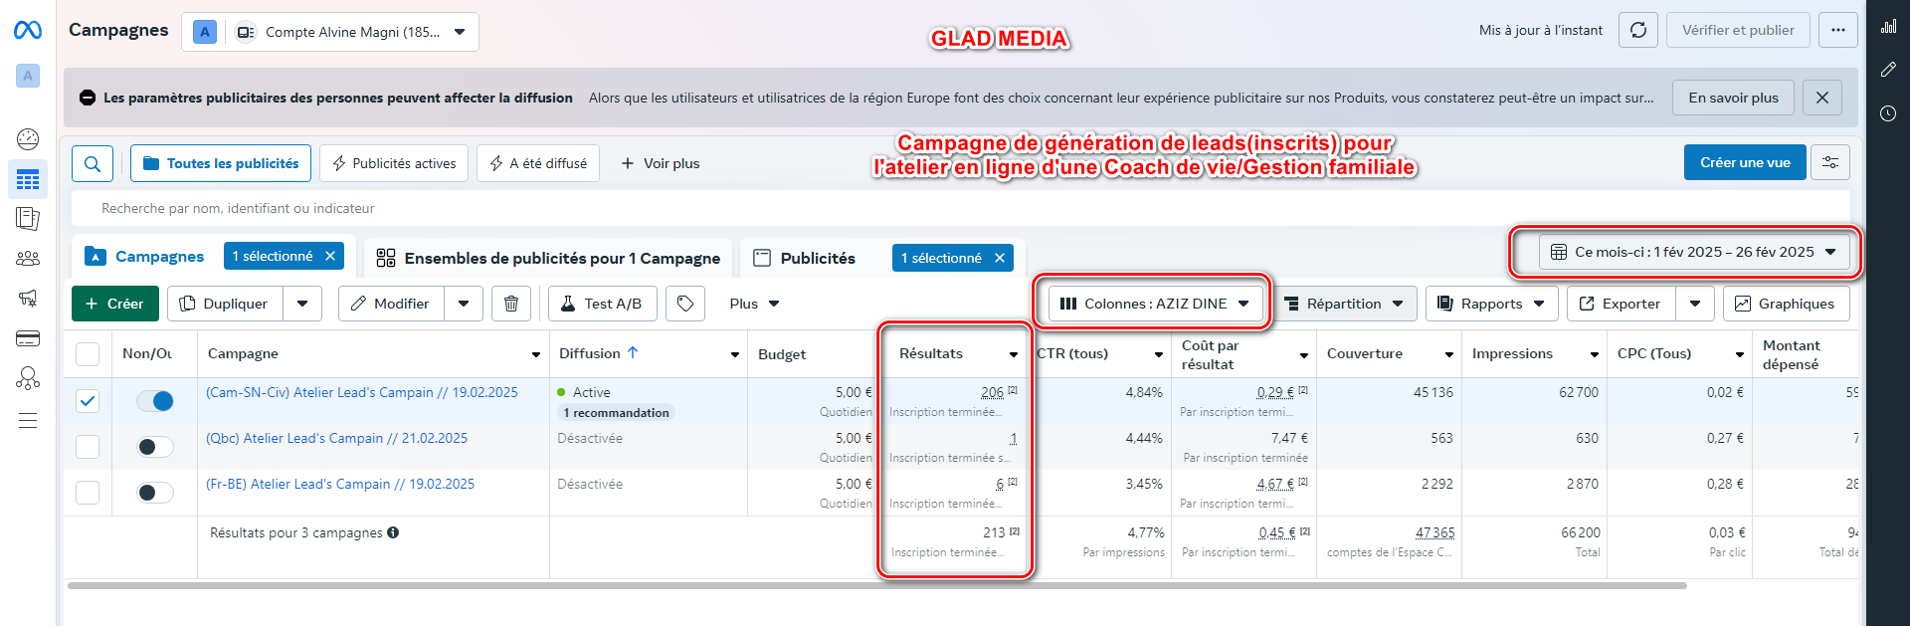Open the Campagne column header menu arrow
Image resolution: width=1910 pixels, height=626 pixels.
click(536, 354)
